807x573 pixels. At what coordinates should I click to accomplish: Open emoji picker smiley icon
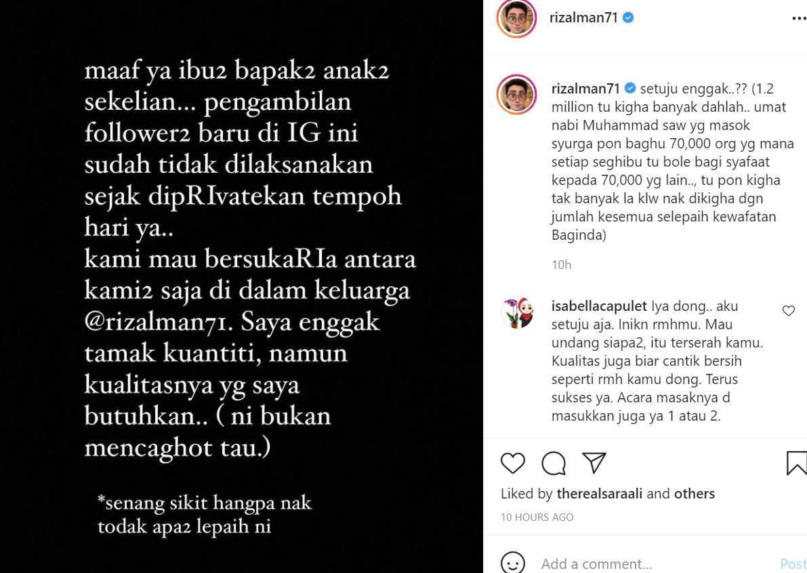(513, 564)
